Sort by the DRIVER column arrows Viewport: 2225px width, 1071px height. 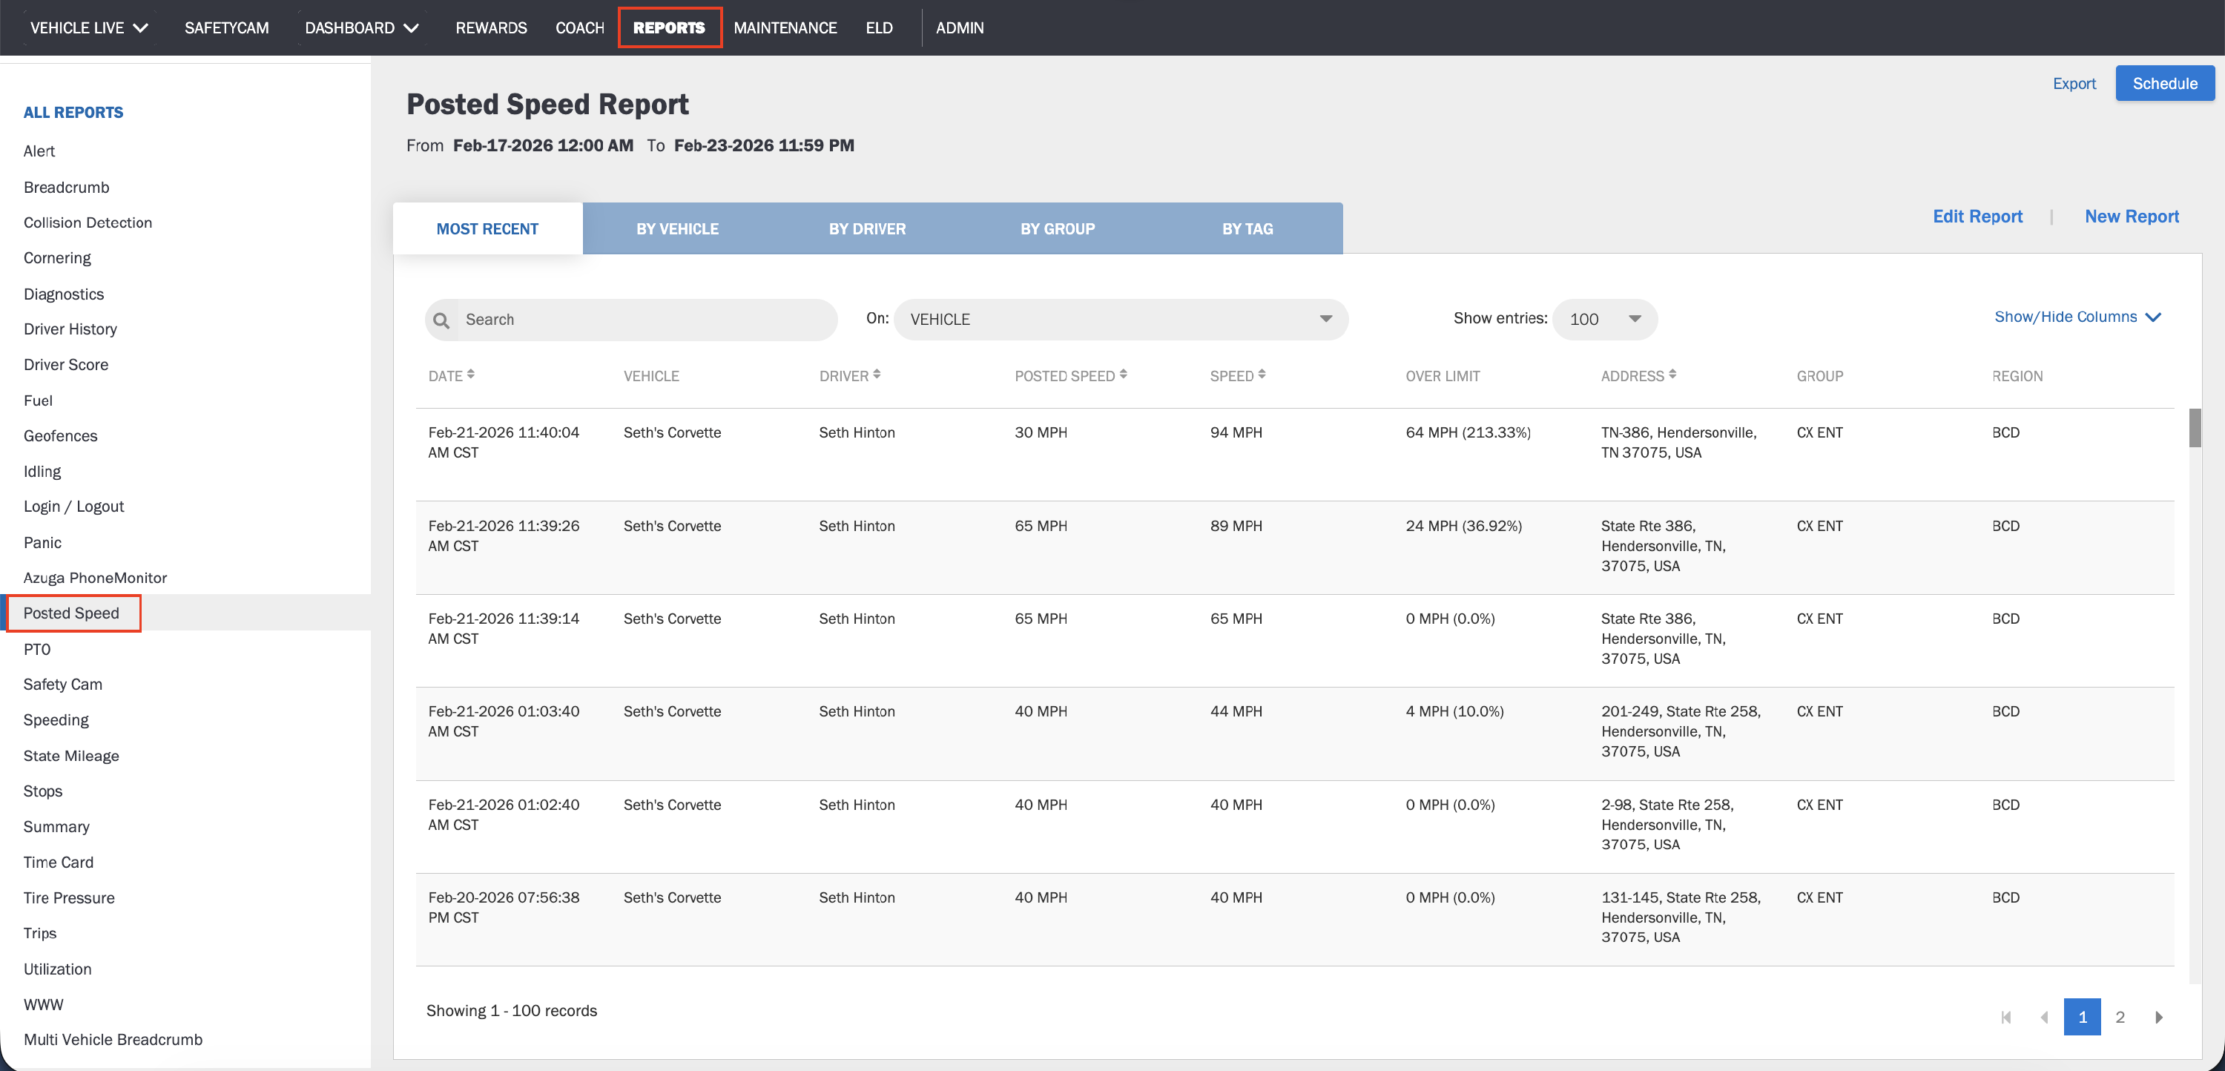[x=877, y=375]
